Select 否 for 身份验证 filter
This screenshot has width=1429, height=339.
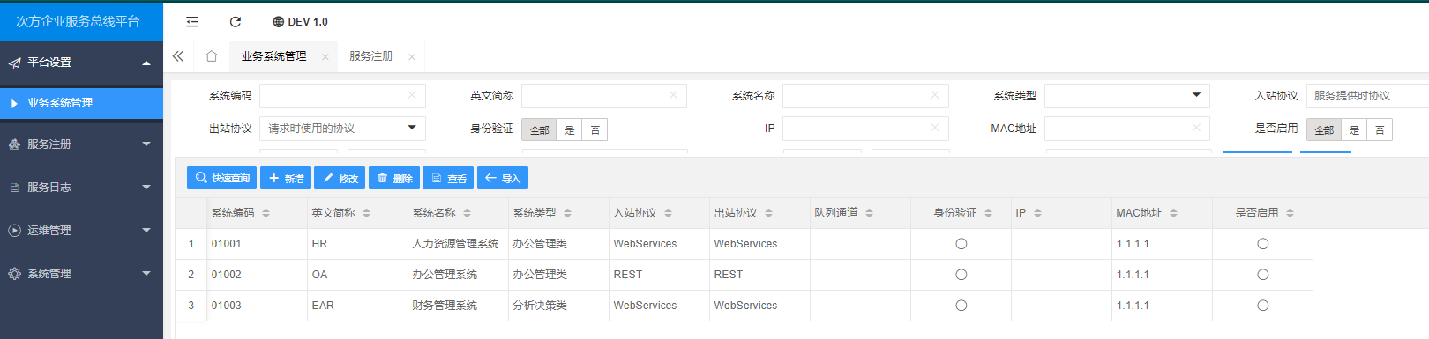coord(595,129)
